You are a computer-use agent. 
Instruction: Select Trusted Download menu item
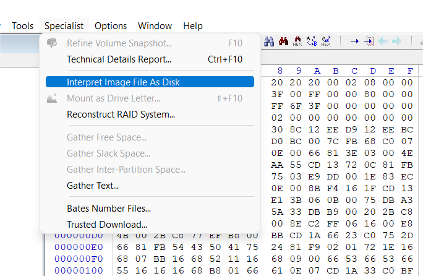[107, 224]
